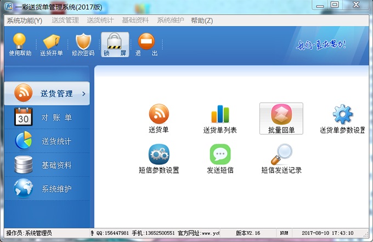The image size is (373, 242).
Task: Open 送货管理 menu in menu bar
Action: point(65,20)
